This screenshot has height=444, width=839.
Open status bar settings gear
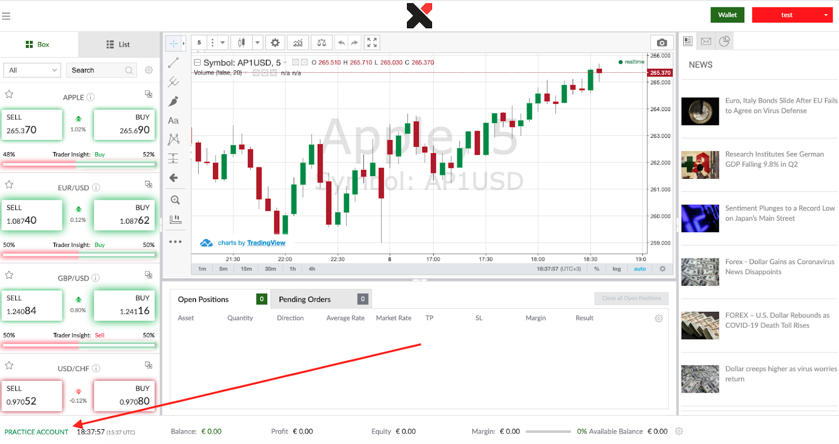point(679,431)
